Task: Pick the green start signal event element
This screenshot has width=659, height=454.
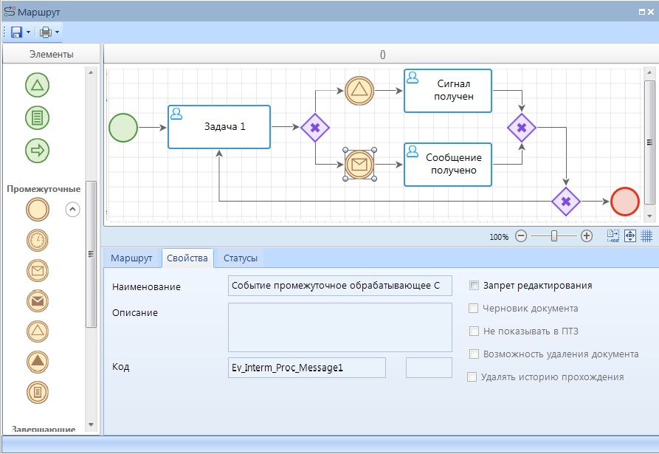Action: tap(38, 86)
